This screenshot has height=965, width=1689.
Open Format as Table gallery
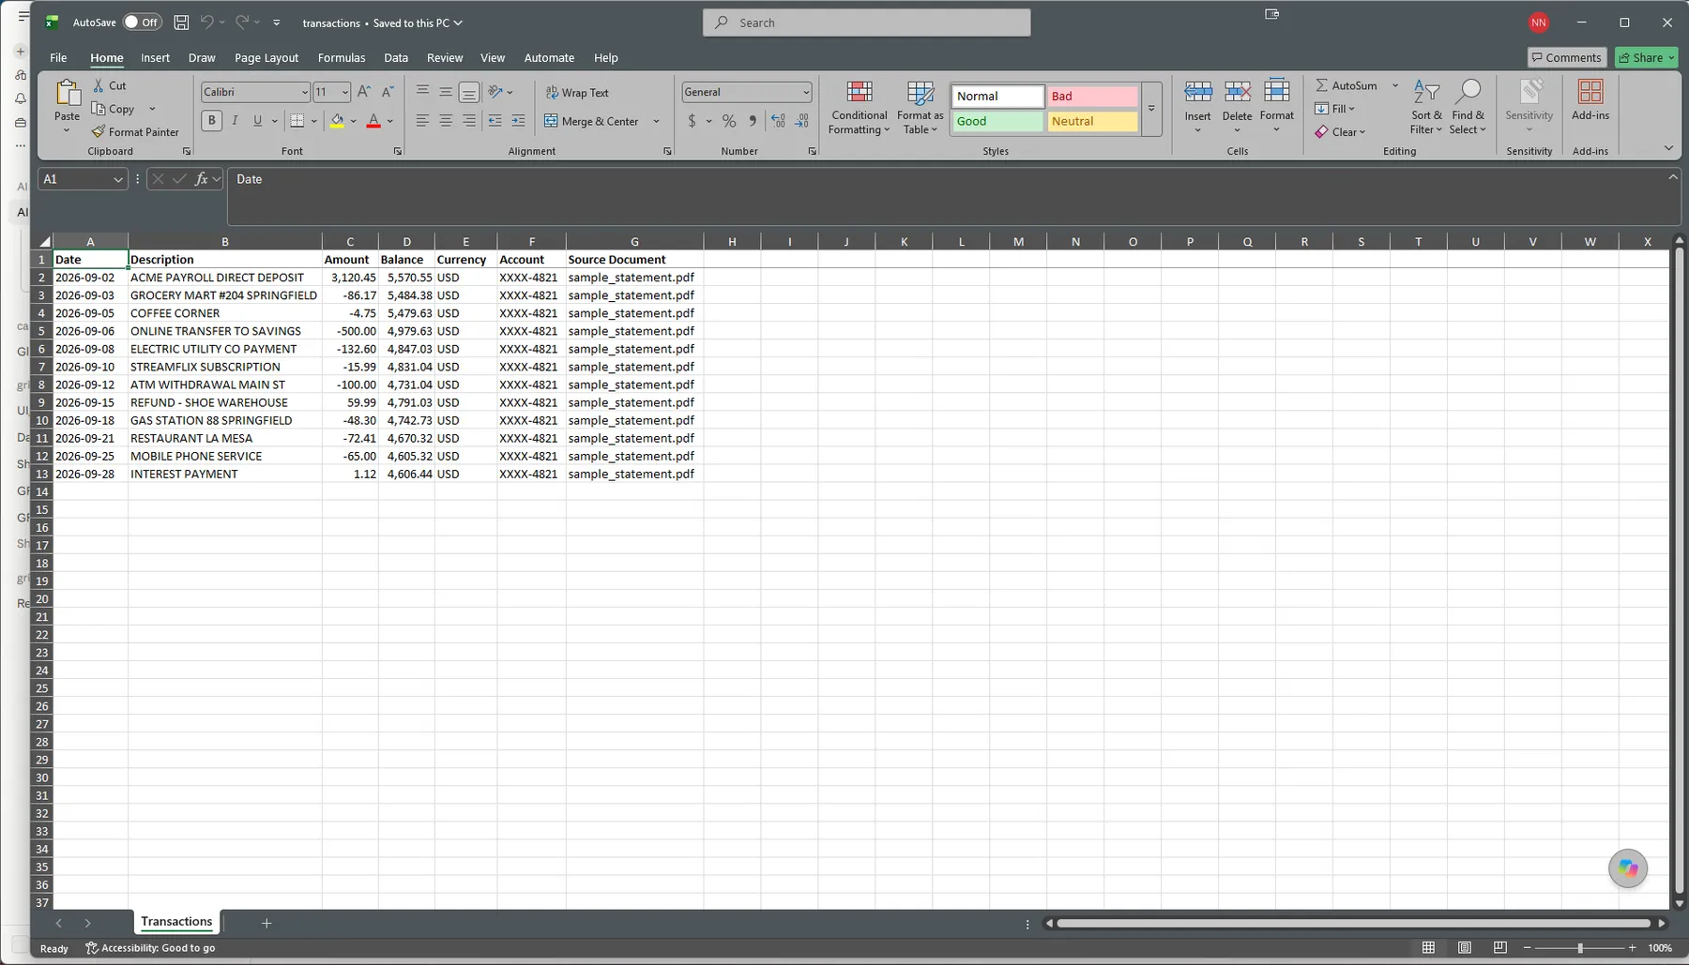921,108
